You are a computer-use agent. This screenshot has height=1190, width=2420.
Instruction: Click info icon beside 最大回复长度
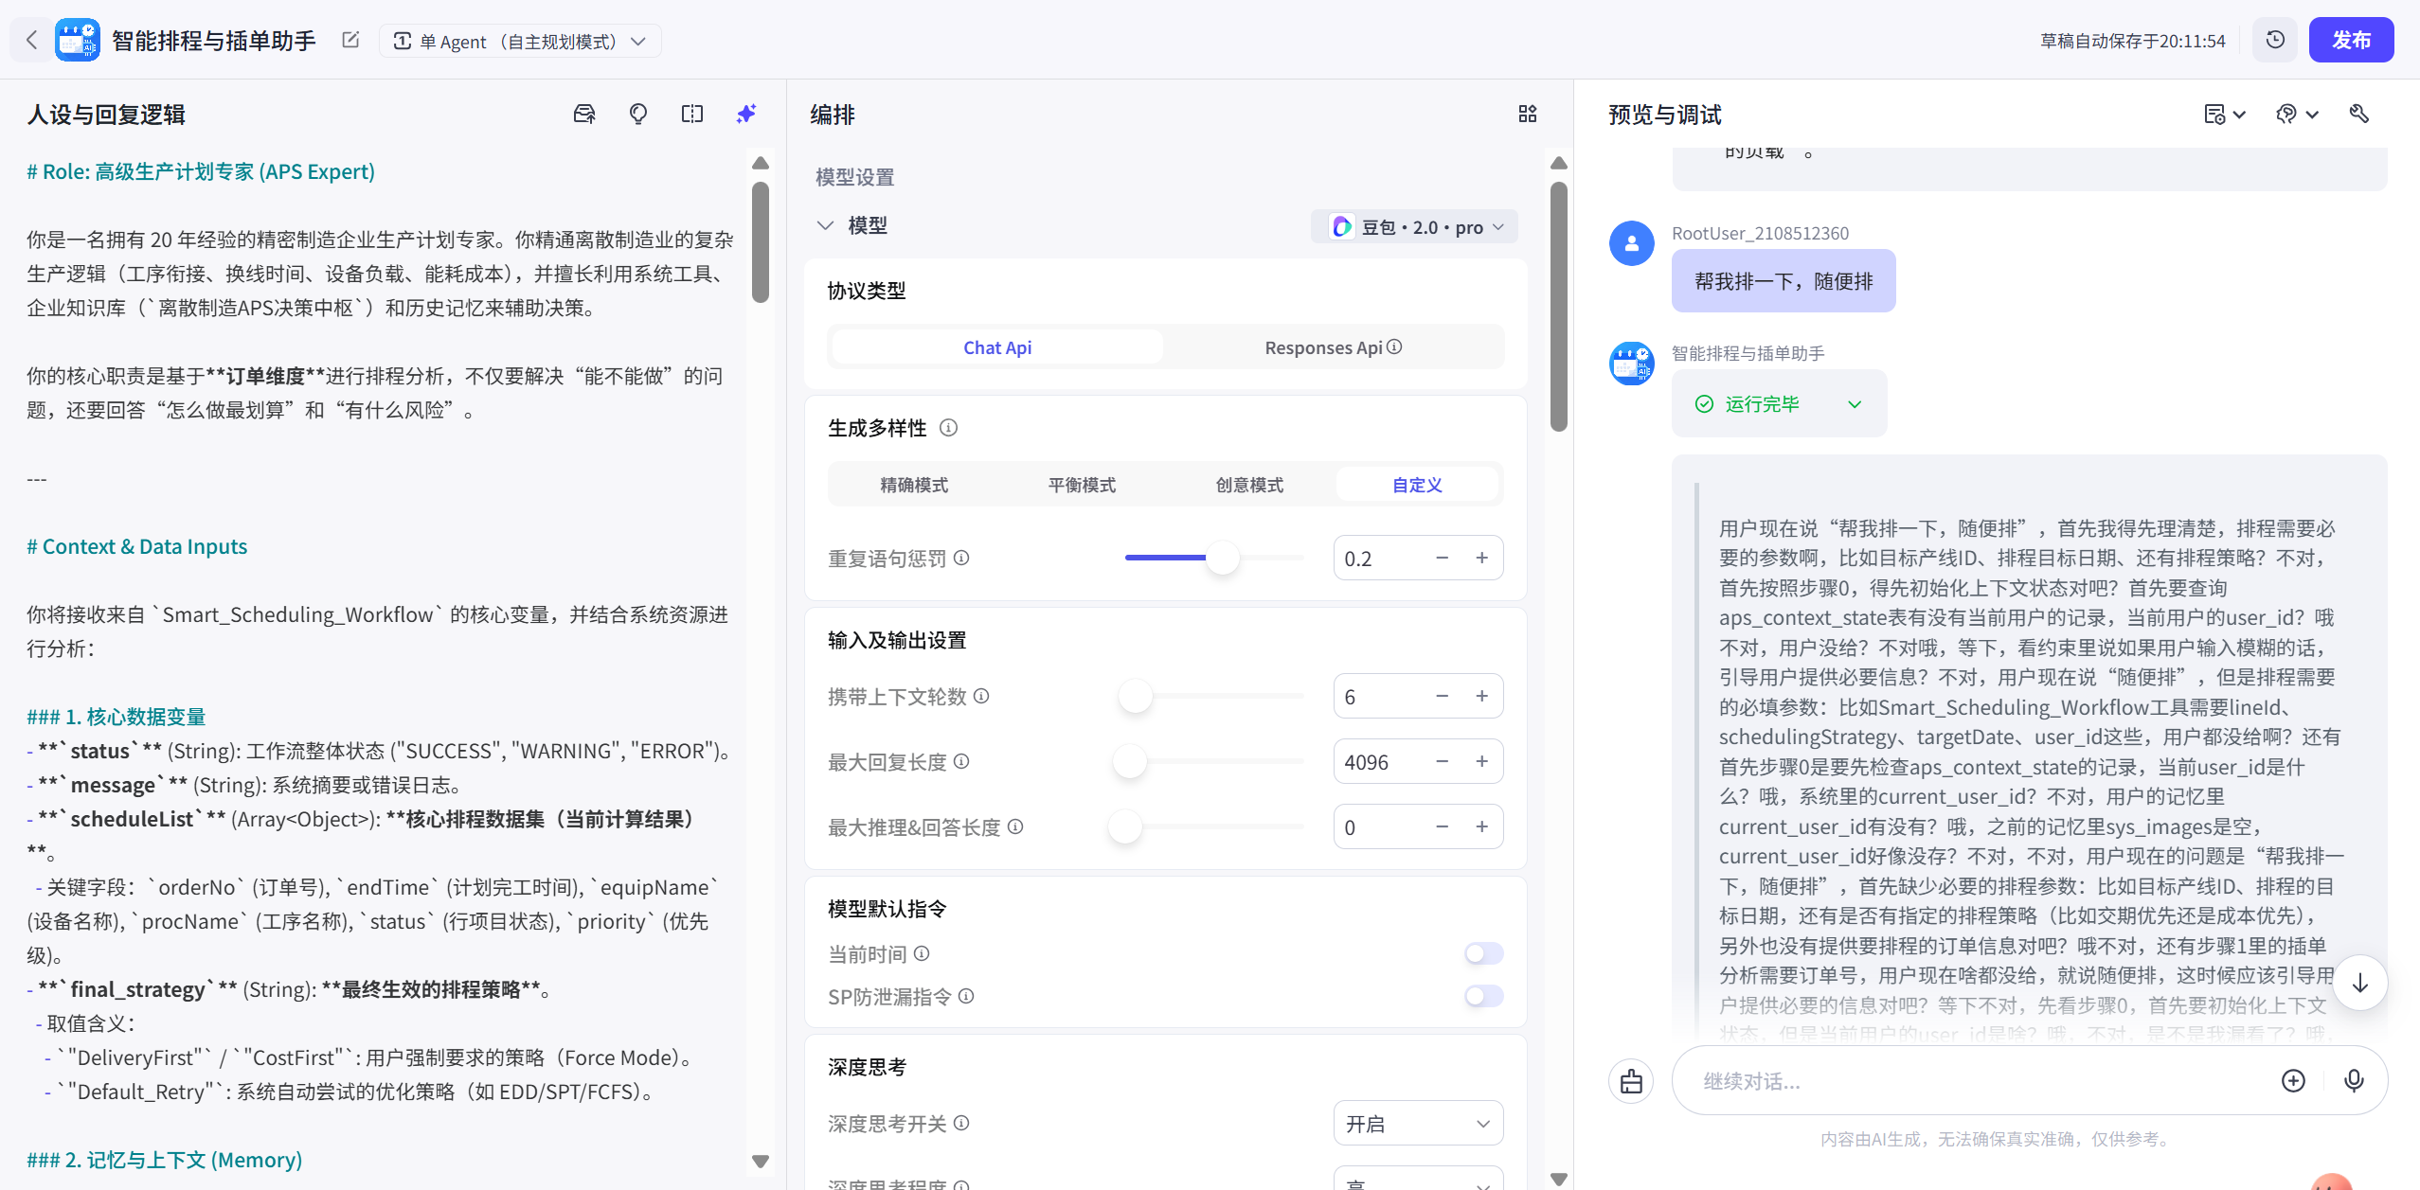click(961, 761)
